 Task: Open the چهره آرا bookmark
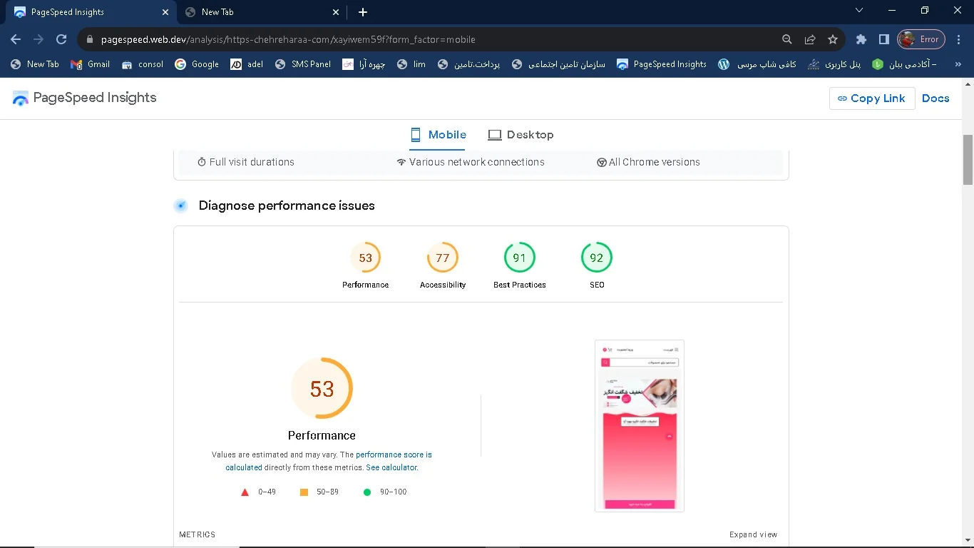pos(364,64)
